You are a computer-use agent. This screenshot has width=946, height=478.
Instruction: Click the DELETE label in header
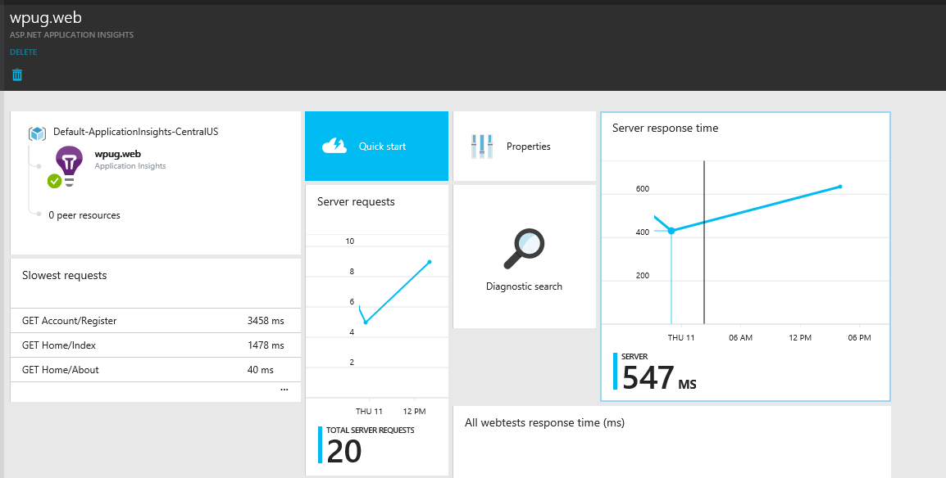(x=24, y=52)
